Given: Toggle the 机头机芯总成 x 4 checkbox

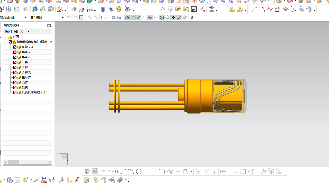Looking at the screenshot, I should [15, 93].
